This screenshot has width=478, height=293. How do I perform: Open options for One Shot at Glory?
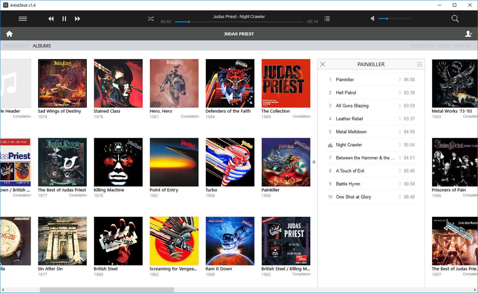point(400,197)
